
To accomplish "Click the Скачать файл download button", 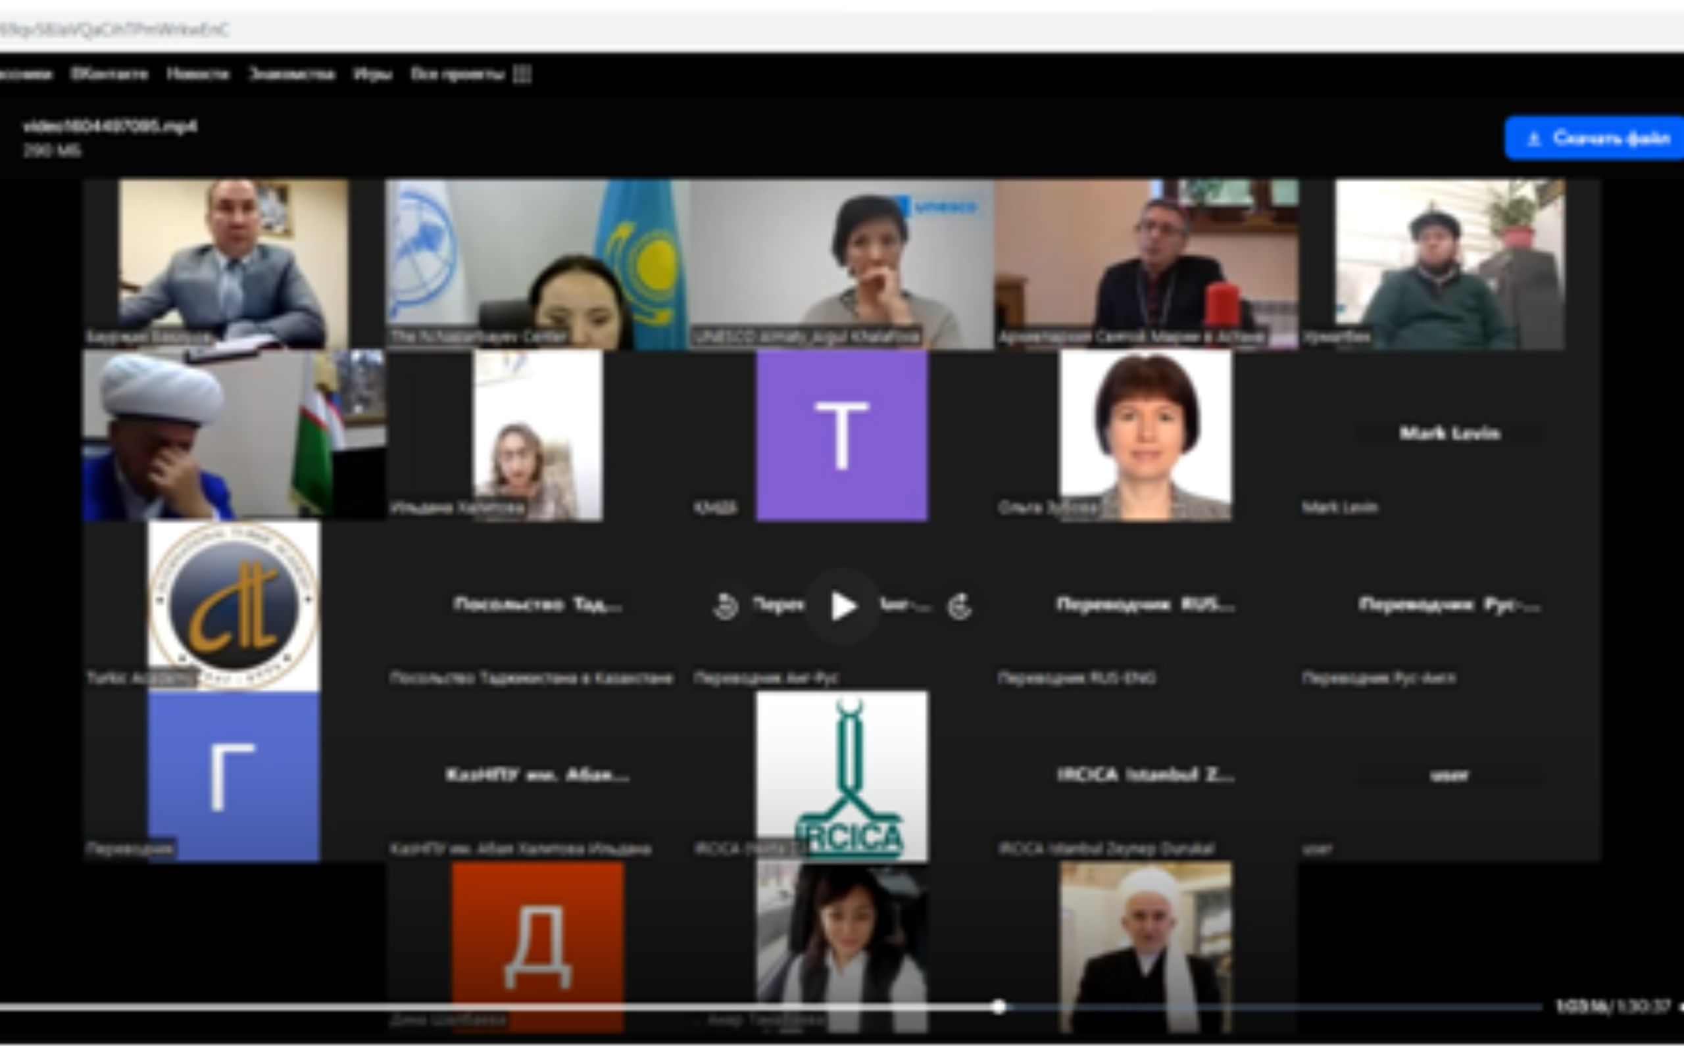I will tap(1598, 139).
